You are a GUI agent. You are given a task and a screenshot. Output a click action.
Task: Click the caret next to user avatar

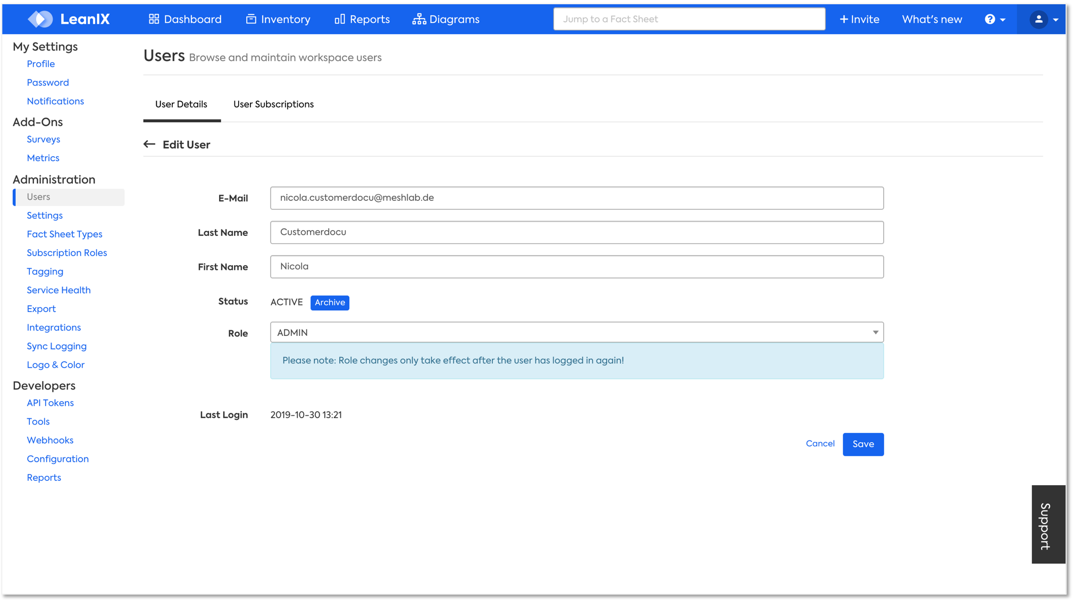[x=1056, y=20]
